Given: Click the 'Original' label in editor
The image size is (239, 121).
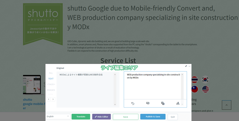Looking at the screenshot, I should pos(60,68).
